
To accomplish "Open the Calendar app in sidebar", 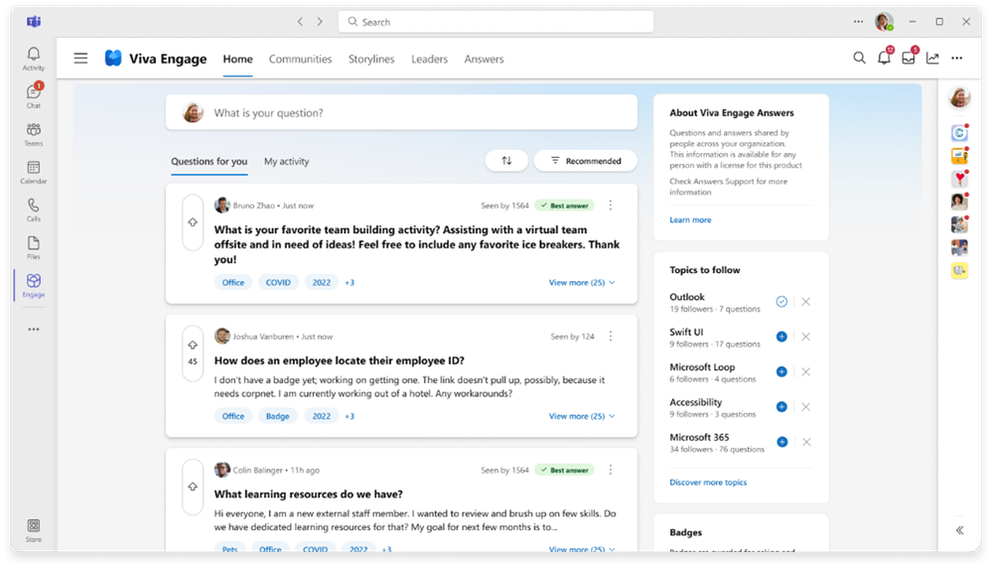I will 34,172.
